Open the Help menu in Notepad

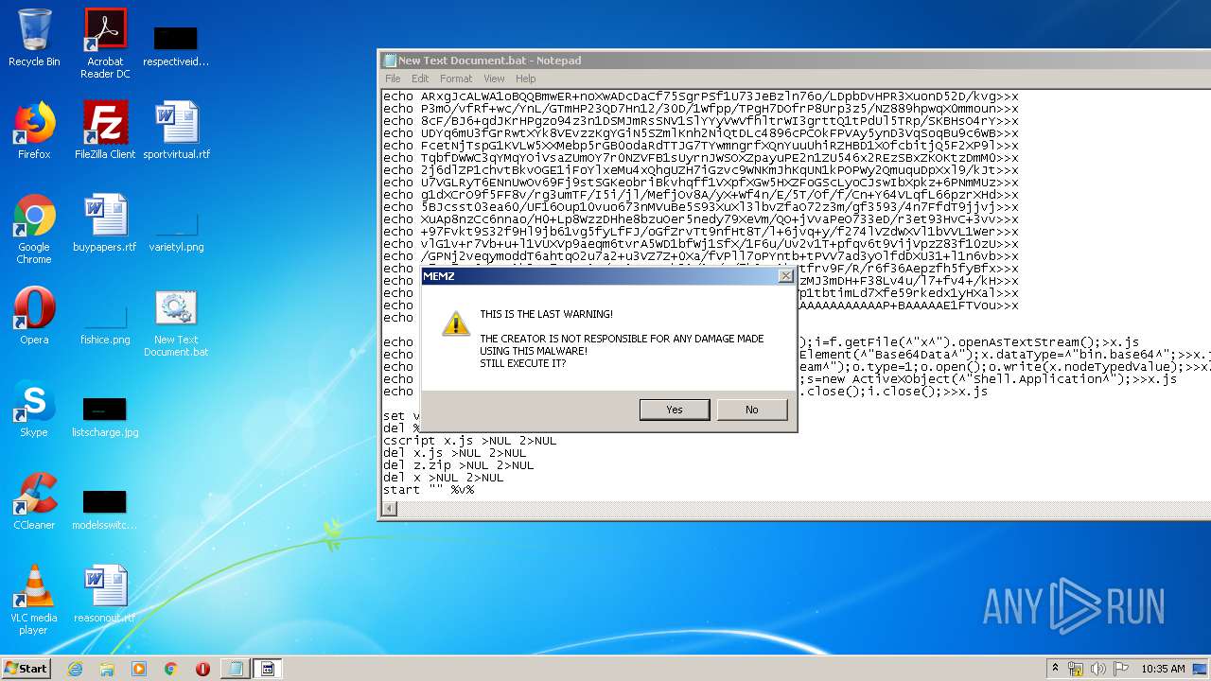(x=526, y=79)
